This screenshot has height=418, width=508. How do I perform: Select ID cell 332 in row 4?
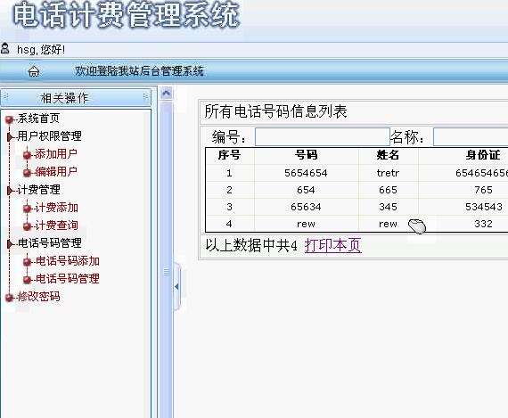(x=483, y=224)
